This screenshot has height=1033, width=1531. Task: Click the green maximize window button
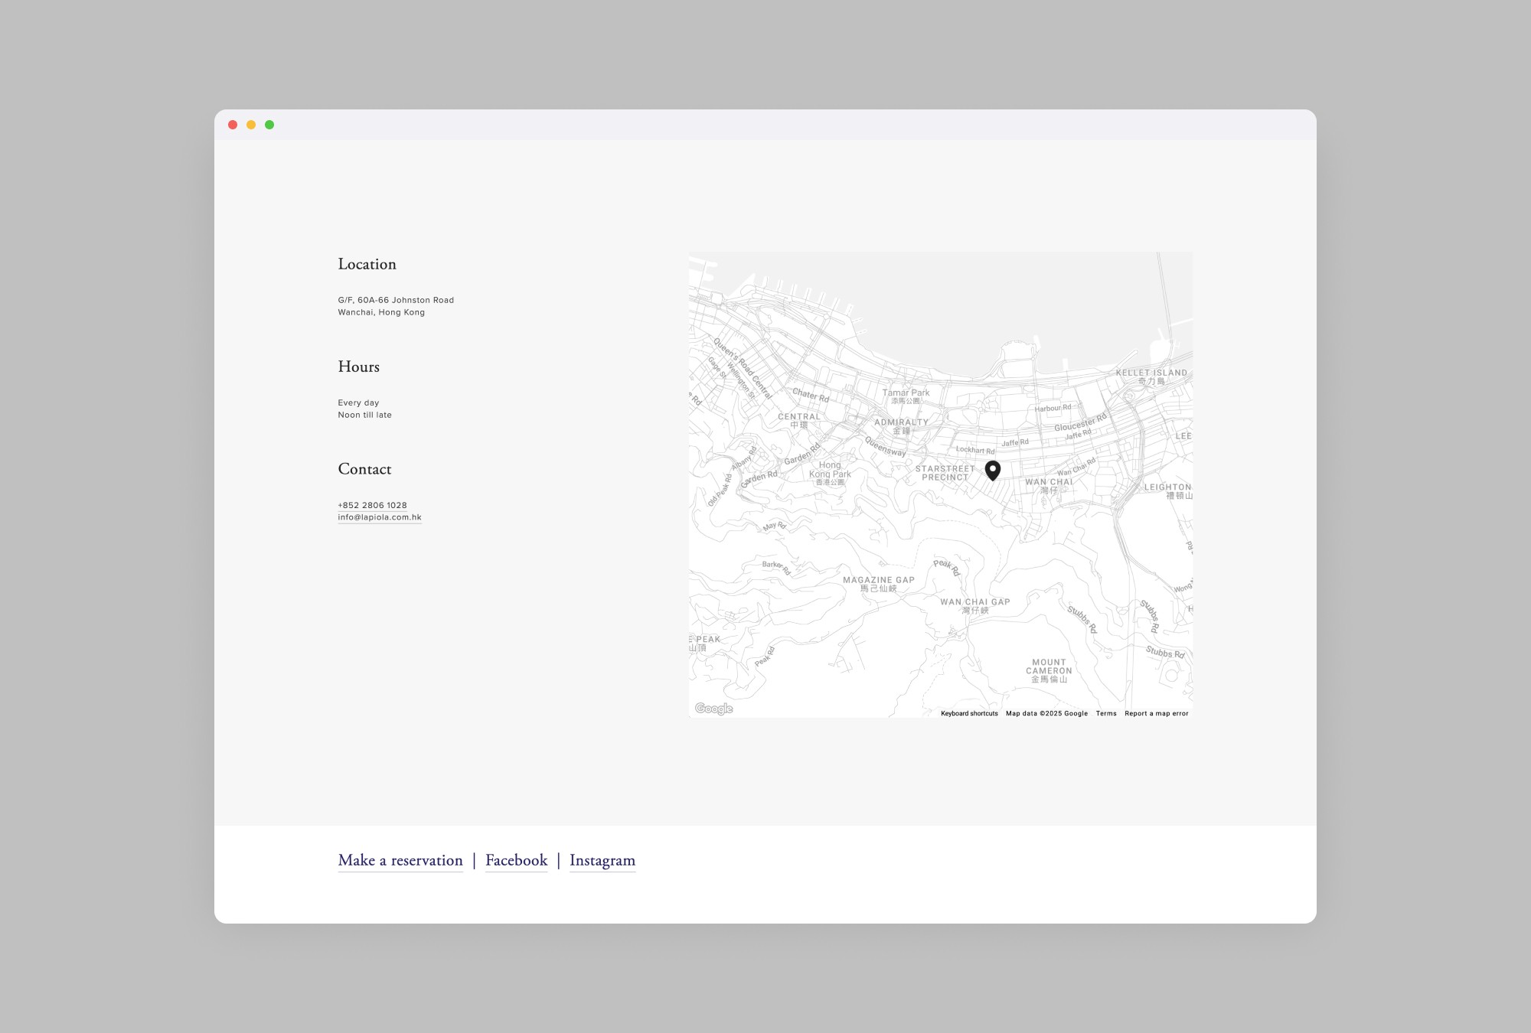pyautogui.click(x=269, y=125)
